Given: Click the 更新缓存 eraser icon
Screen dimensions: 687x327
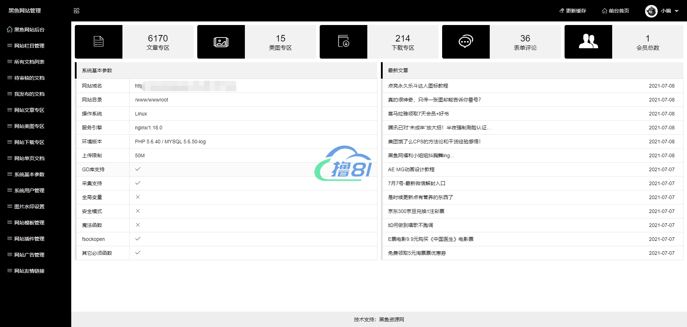Looking at the screenshot, I should [562, 11].
